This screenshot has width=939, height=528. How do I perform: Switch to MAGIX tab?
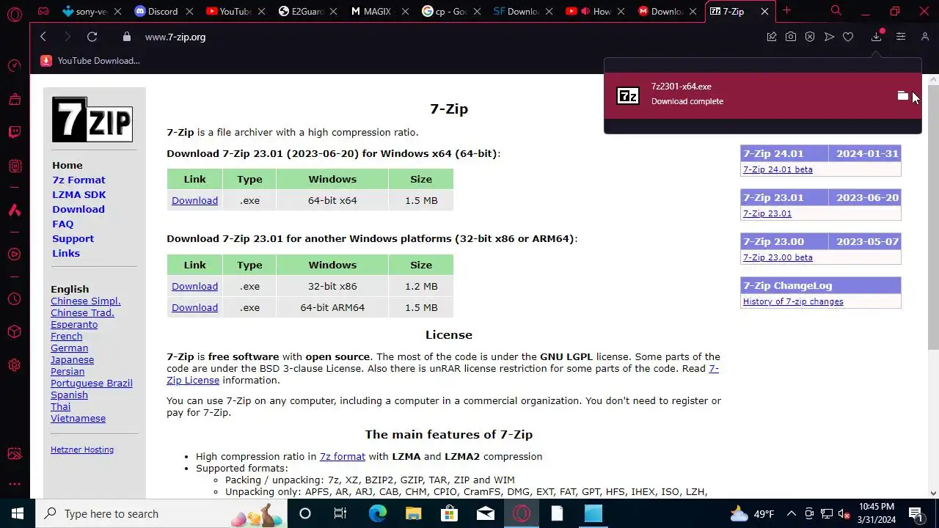pos(379,11)
